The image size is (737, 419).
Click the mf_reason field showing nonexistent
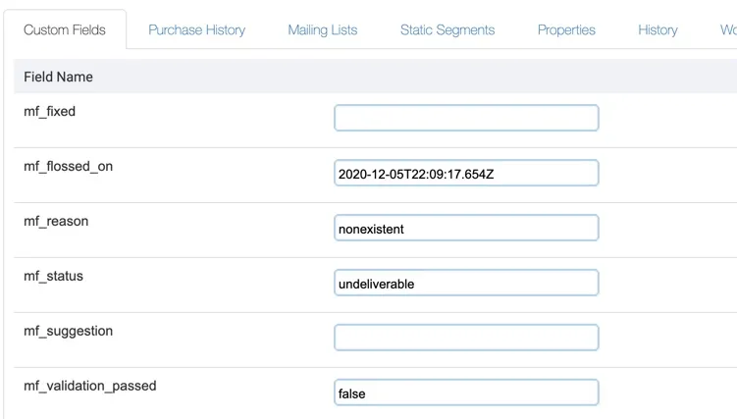(466, 228)
